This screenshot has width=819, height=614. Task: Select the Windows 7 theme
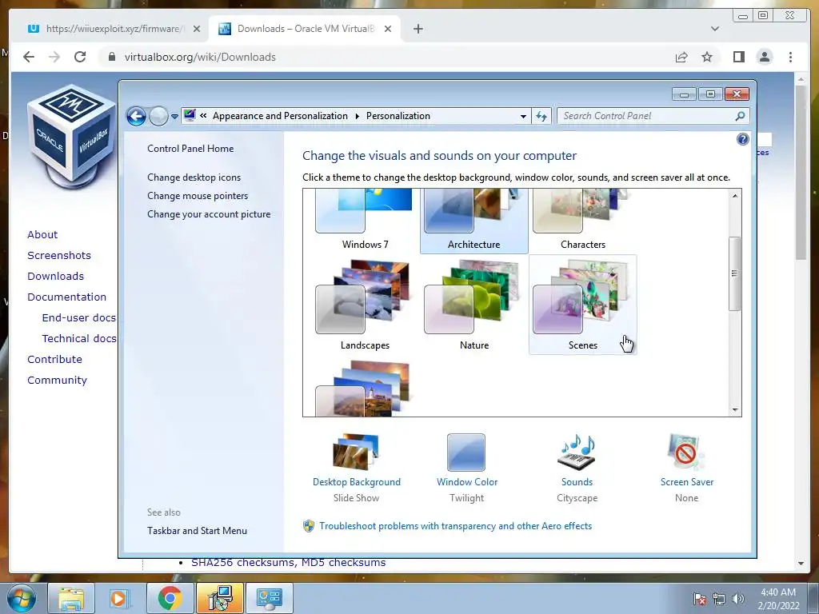[365, 221]
